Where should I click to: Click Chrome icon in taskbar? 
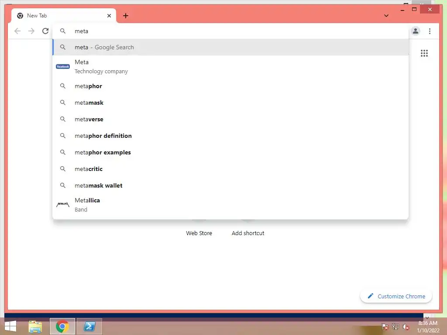[x=62, y=326]
